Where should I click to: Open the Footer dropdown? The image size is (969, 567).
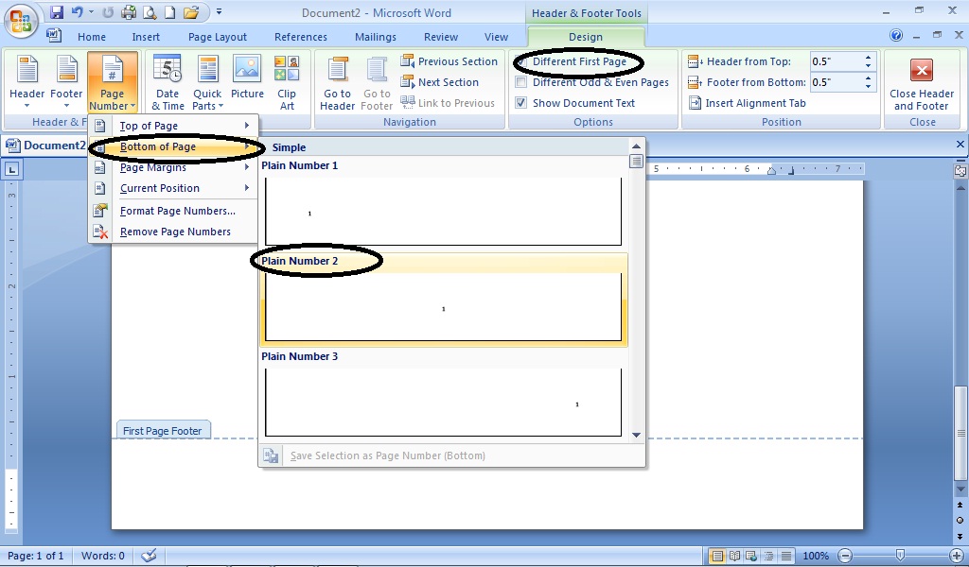click(66, 82)
